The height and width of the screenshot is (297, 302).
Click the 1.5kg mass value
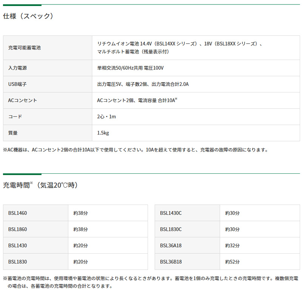(103, 133)
